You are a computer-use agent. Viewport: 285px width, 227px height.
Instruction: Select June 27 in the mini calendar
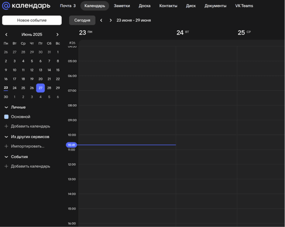pos(40,88)
